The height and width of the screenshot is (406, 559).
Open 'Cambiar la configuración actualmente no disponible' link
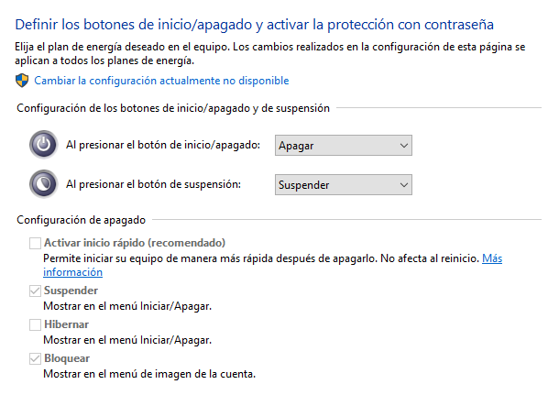click(x=161, y=82)
